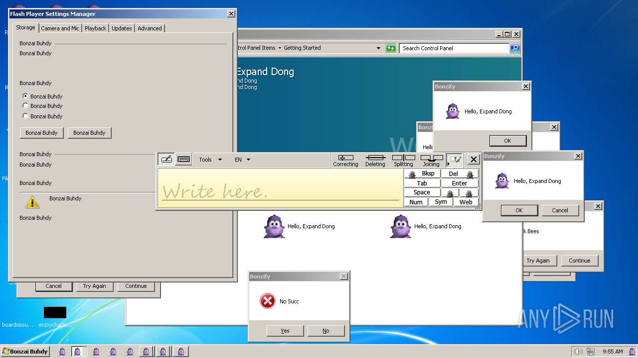Tap the Space key in input panel

422,193
